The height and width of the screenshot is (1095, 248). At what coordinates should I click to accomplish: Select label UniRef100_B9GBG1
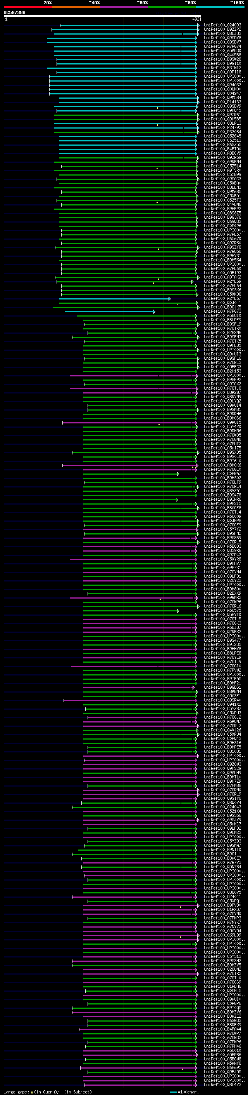tap(222, 688)
